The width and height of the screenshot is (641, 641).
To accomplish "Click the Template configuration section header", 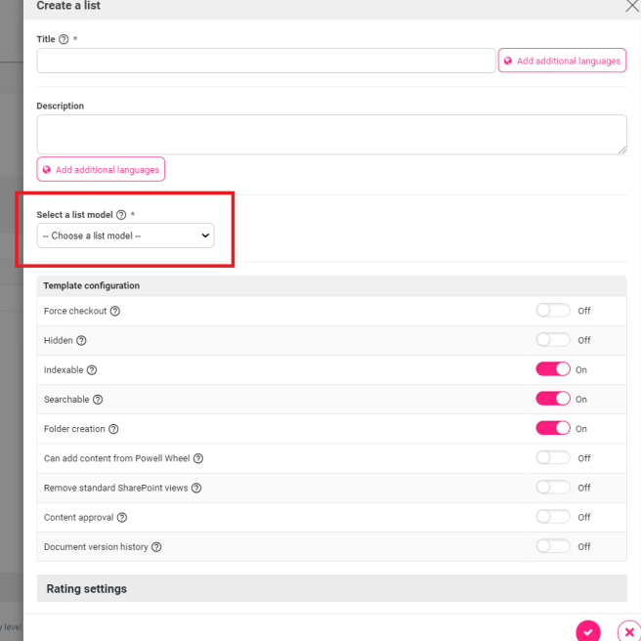I will [x=331, y=285].
